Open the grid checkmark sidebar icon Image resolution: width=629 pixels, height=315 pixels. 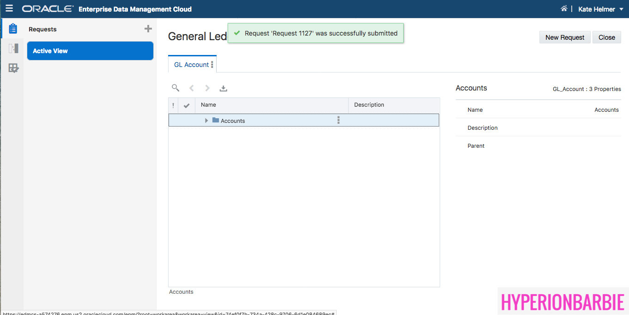pos(13,68)
